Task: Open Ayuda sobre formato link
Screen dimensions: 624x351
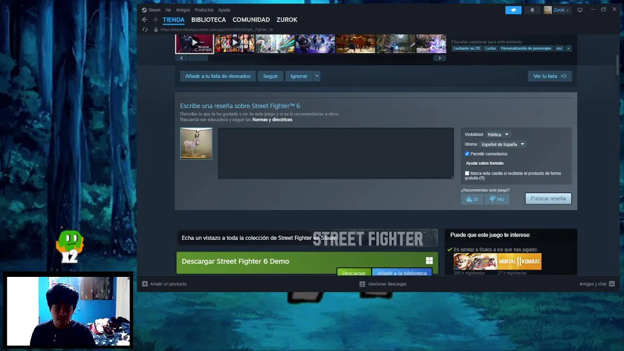Action: pos(485,163)
